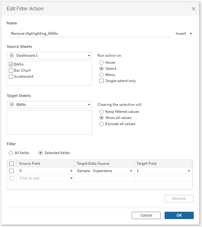Select the All fields filter option
The height and width of the screenshot is (227, 202).
(x=11, y=153)
